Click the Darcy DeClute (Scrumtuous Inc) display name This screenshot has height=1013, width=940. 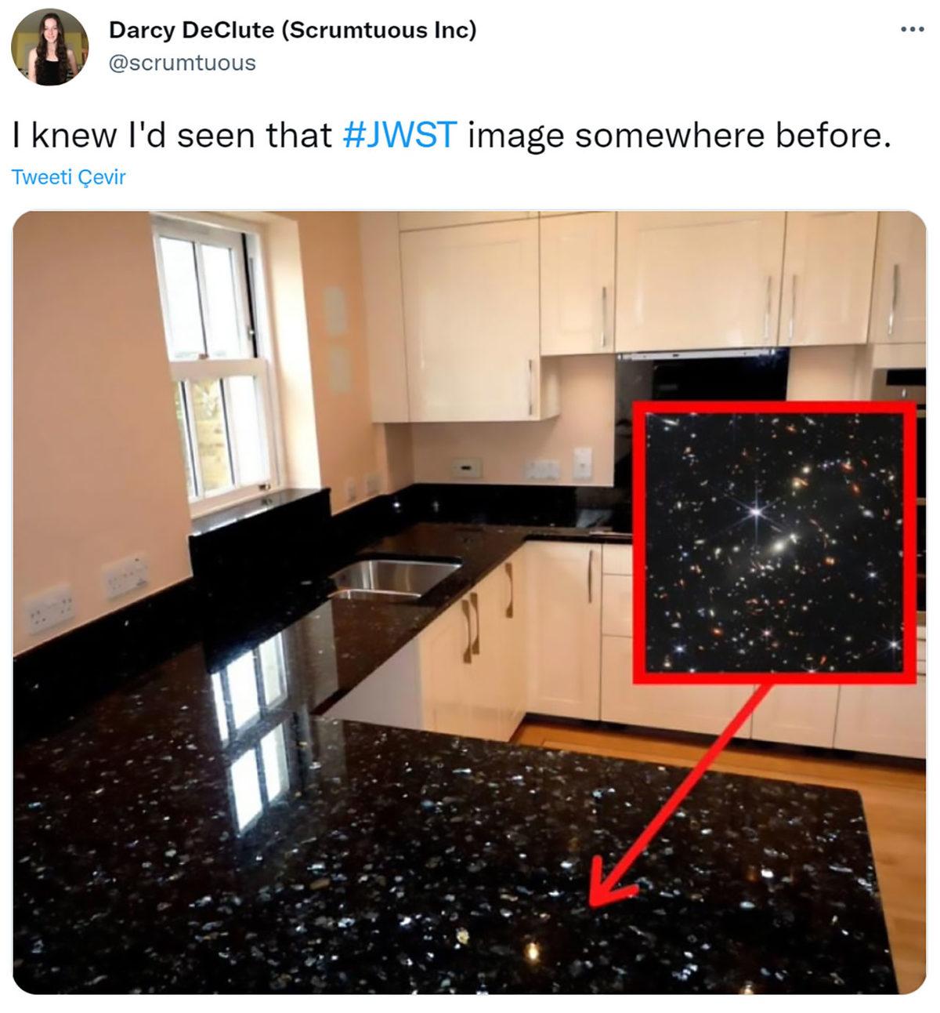(x=292, y=31)
